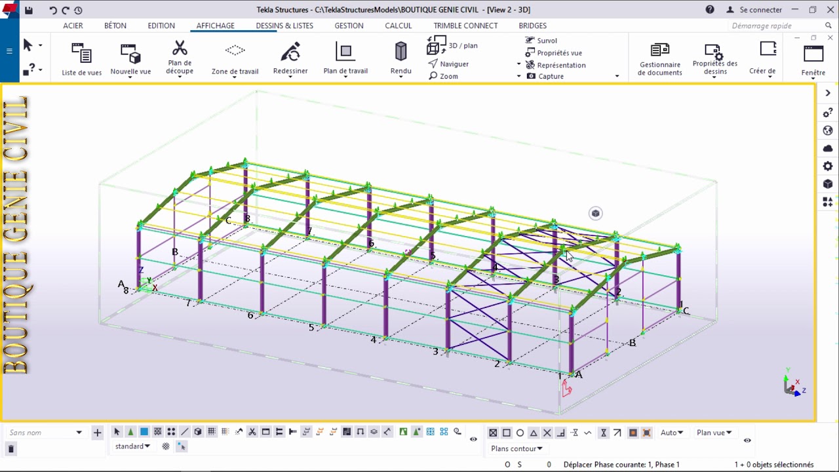Toggle the select components green cone switch
The width and height of the screenshot is (839, 472).
pyautogui.click(x=130, y=432)
